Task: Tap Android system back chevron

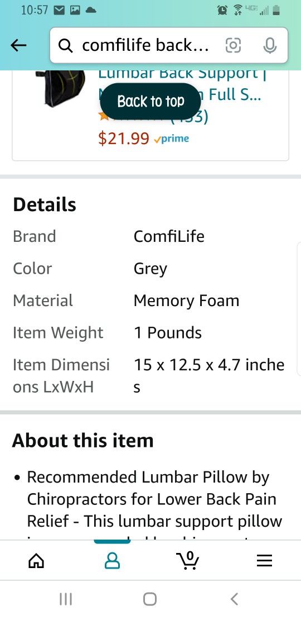Action: [234, 599]
